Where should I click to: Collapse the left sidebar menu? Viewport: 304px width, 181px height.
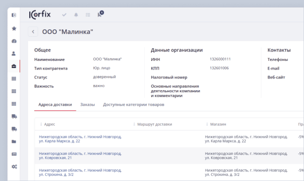pyautogui.click(x=14, y=15)
